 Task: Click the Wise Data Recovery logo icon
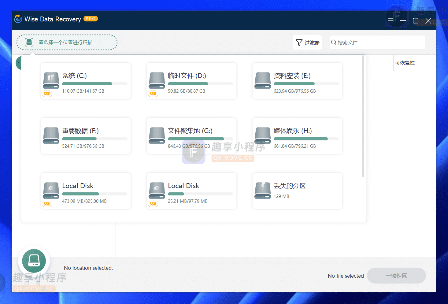point(18,19)
